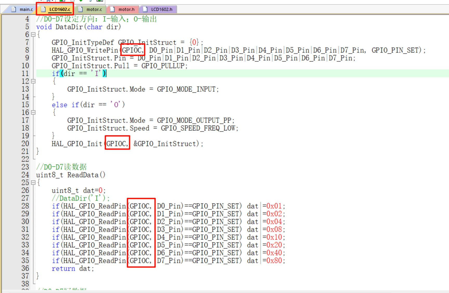Collapse the ReadData function body at line 25

point(33,182)
